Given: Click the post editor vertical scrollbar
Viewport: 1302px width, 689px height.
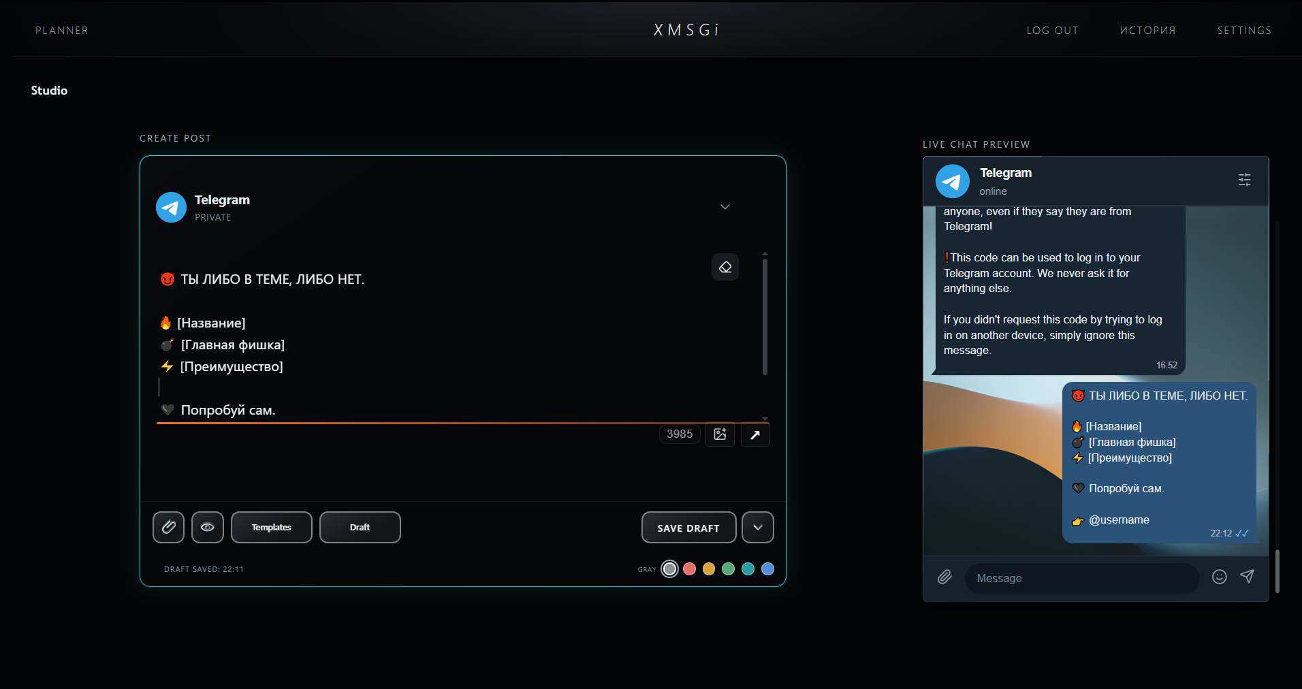Looking at the screenshot, I should click(x=765, y=317).
